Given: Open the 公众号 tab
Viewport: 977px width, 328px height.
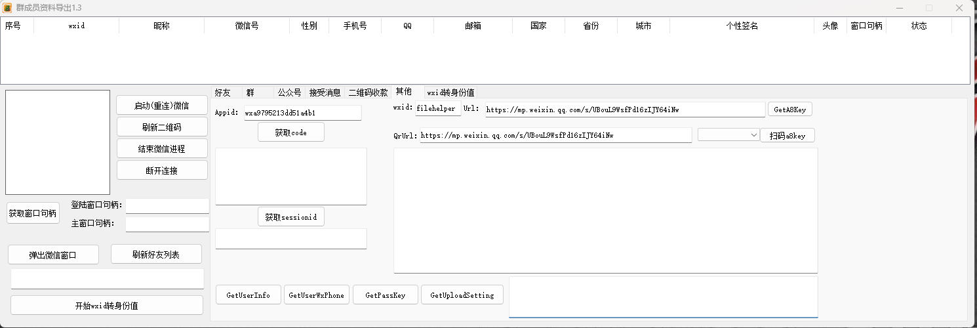Looking at the screenshot, I should (289, 92).
